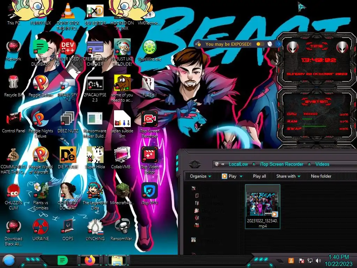Image resolution: width=357 pixels, height=268 pixels.
Task: Expand the breadcrumb overflow chevrons
Action: 223,164
